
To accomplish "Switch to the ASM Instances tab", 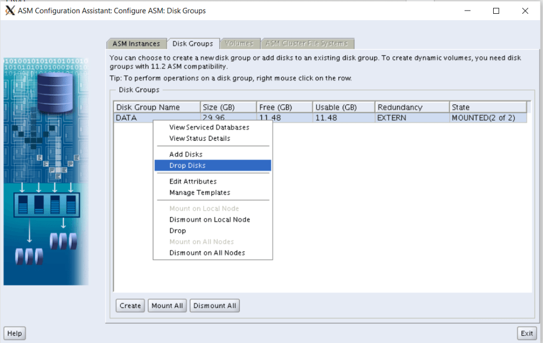I will [136, 43].
